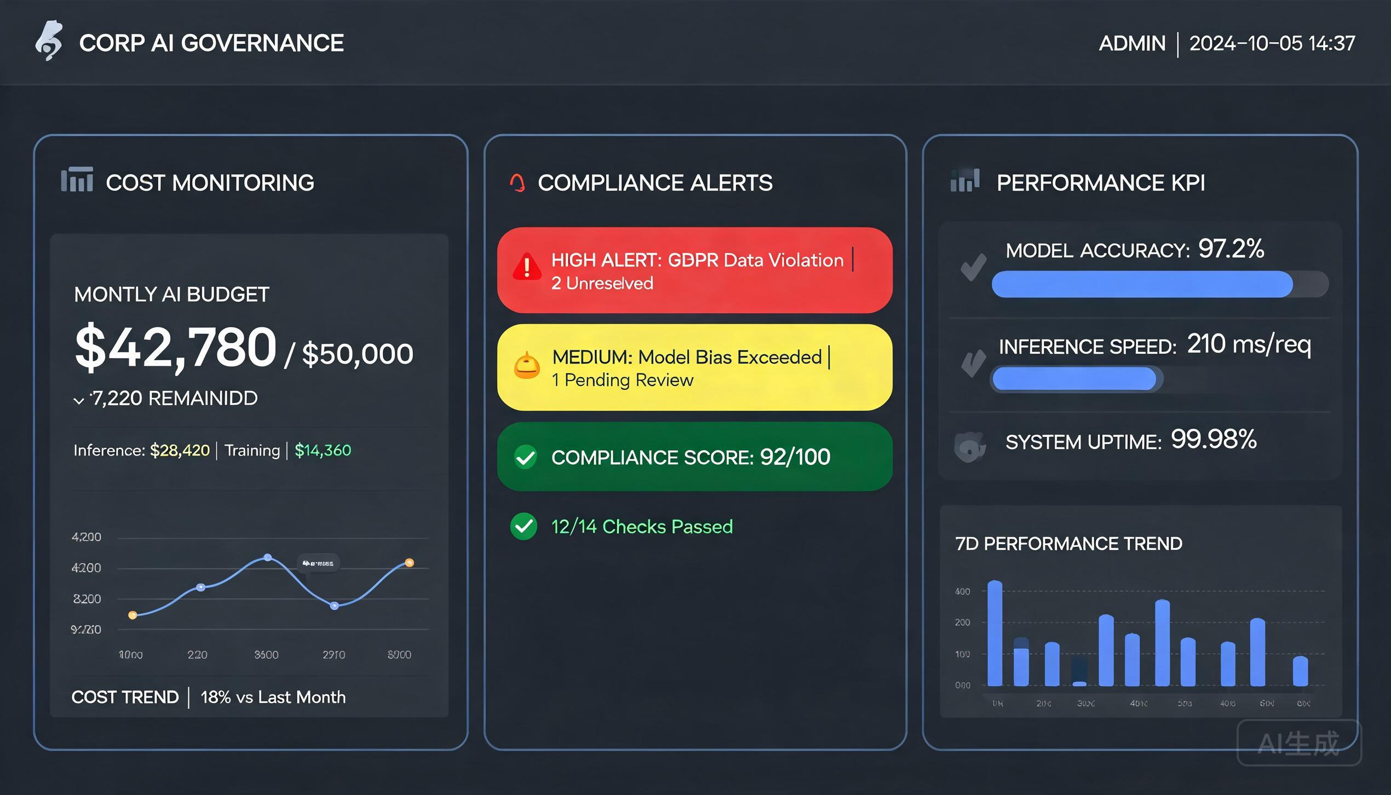Click the Training cost value $14,360
This screenshot has height=795, width=1391.
tap(323, 450)
